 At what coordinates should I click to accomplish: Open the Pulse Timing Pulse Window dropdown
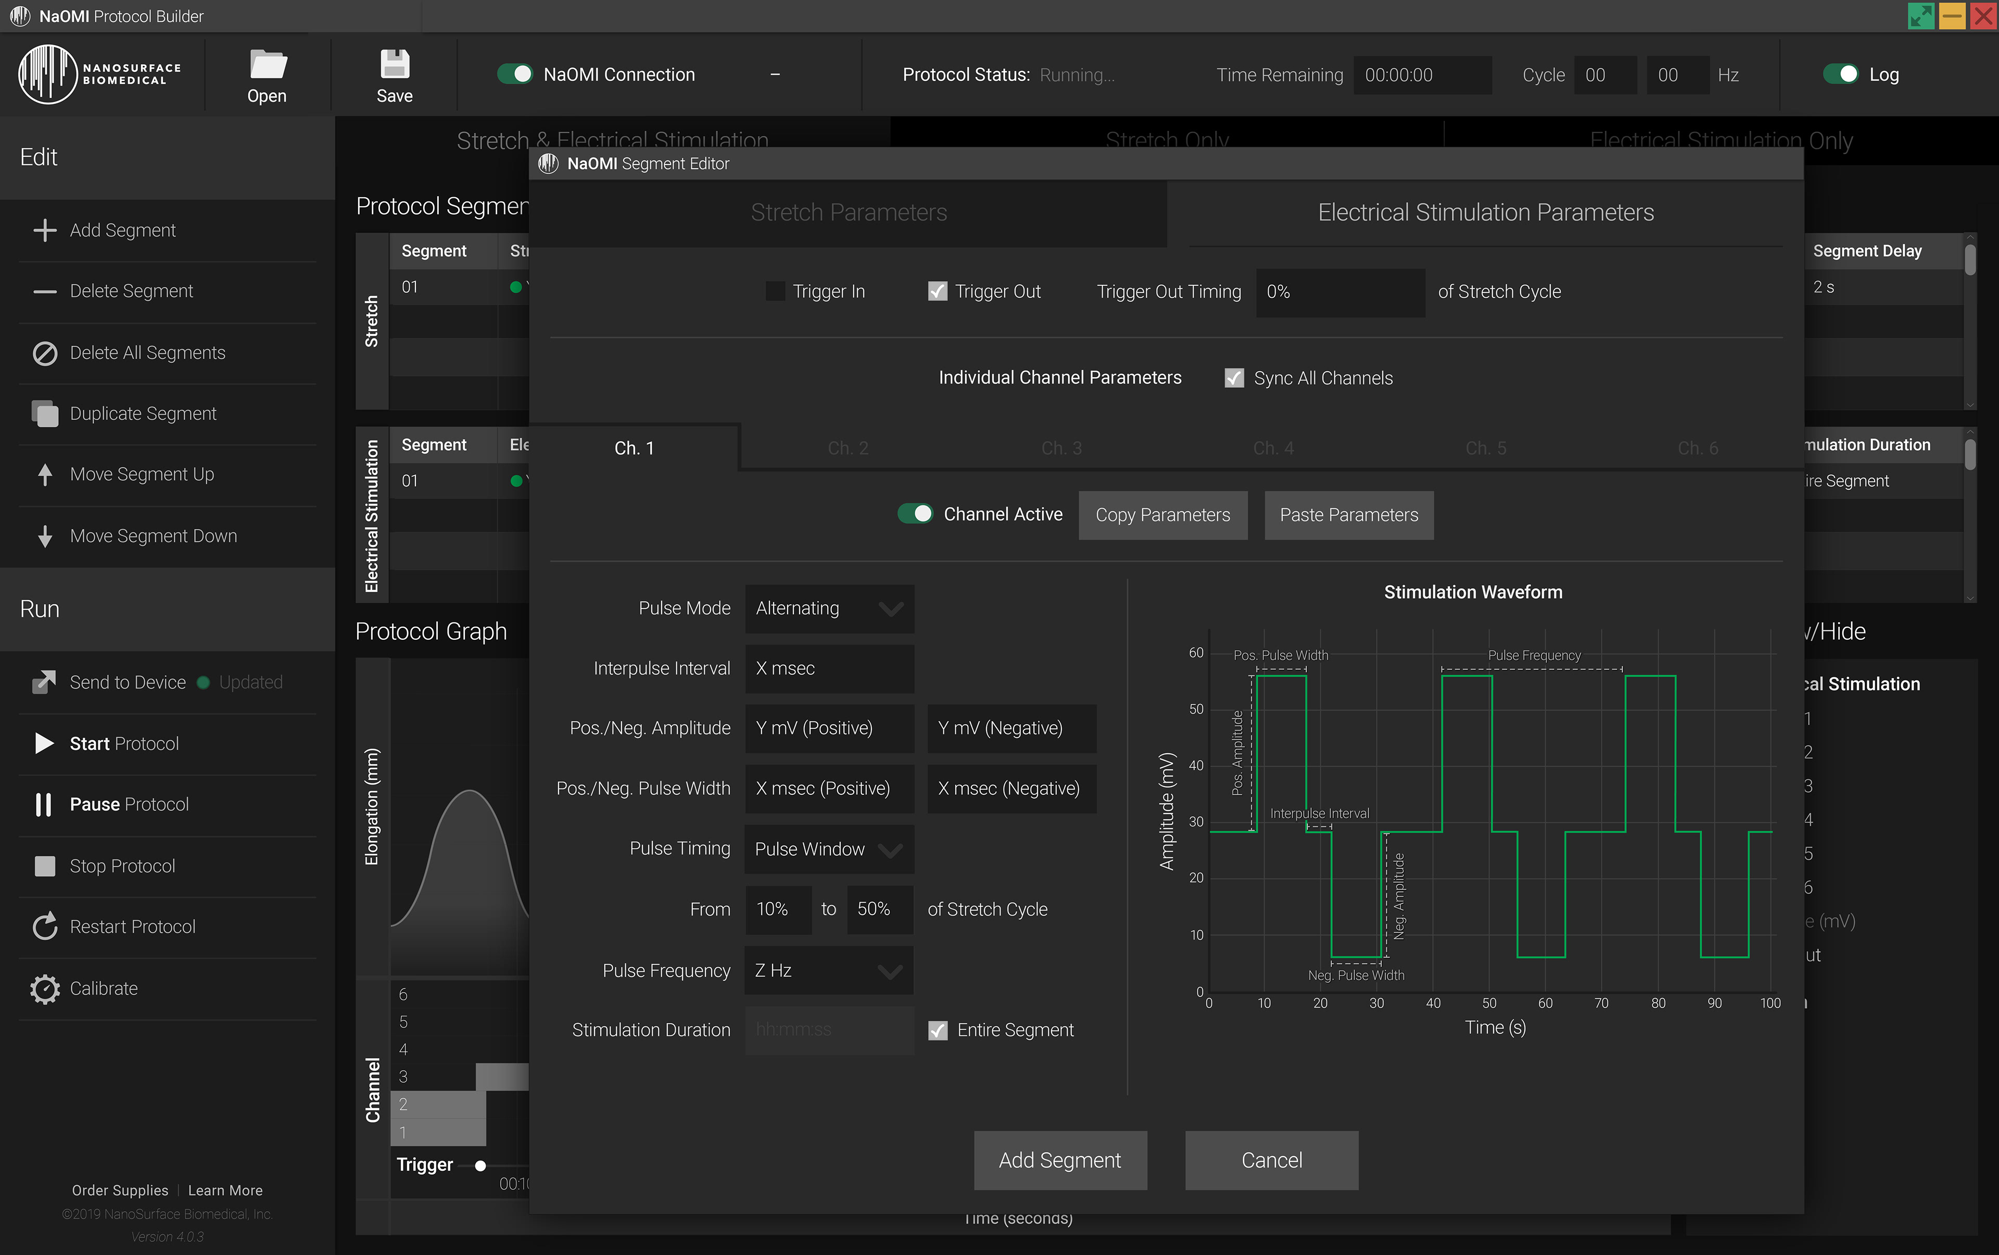click(x=829, y=849)
